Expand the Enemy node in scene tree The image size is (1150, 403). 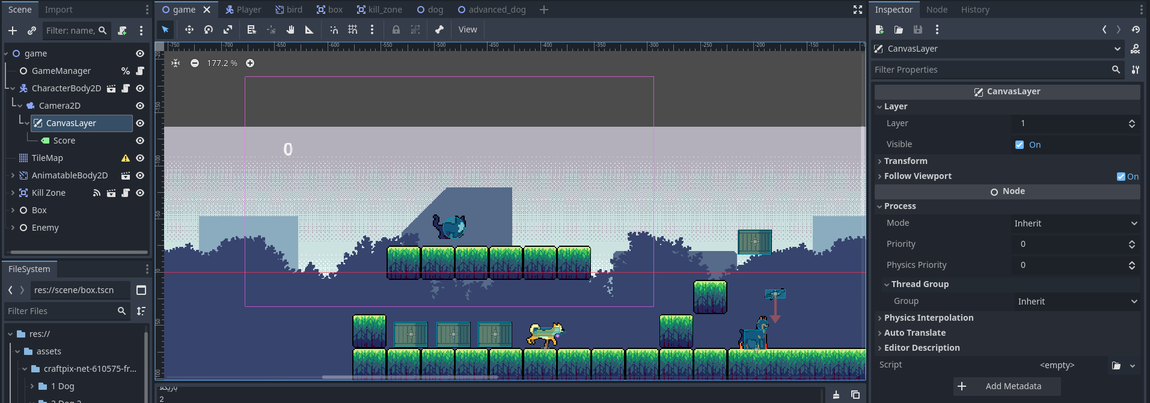(x=13, y=228)
